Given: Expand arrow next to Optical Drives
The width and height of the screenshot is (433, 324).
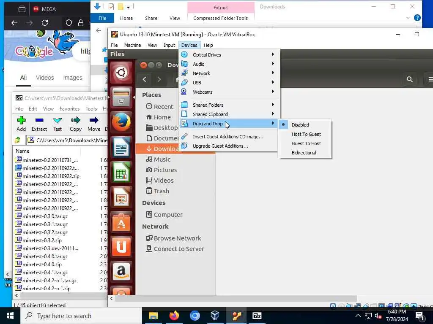Looking at the screenshot, I should tap(273, 54).
